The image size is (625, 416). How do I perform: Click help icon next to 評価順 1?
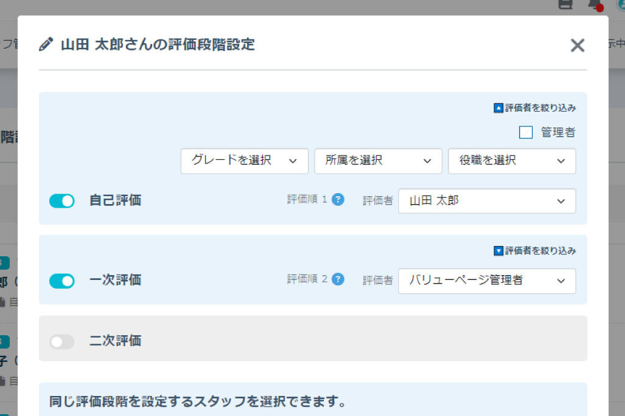(338, 199)
